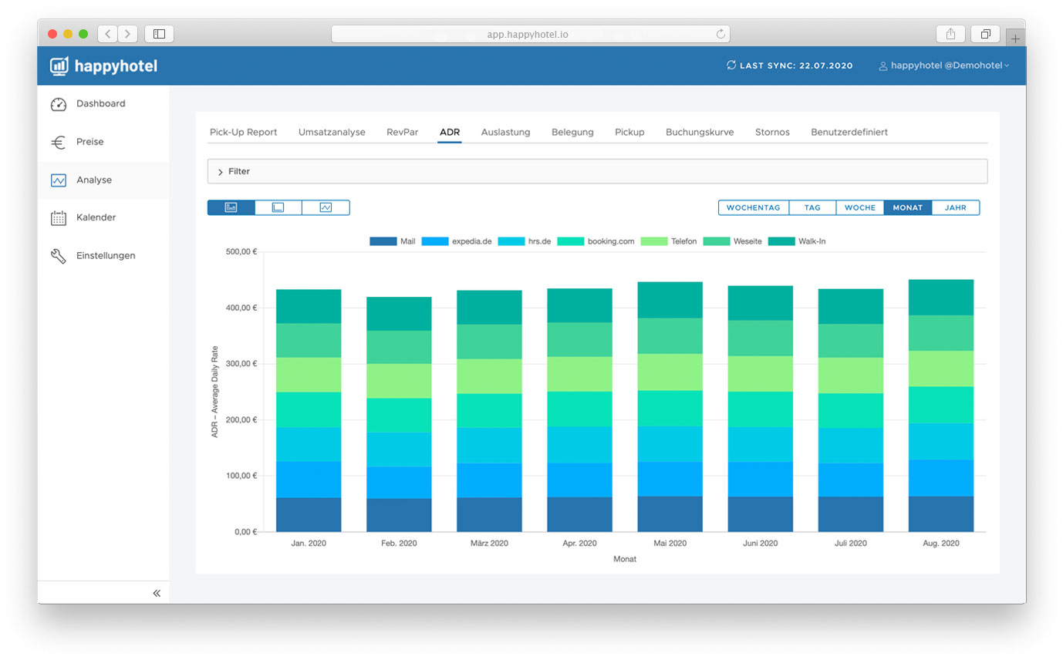Click the happyhotel logo
The image size is (1063, 660).
(103, 66)
